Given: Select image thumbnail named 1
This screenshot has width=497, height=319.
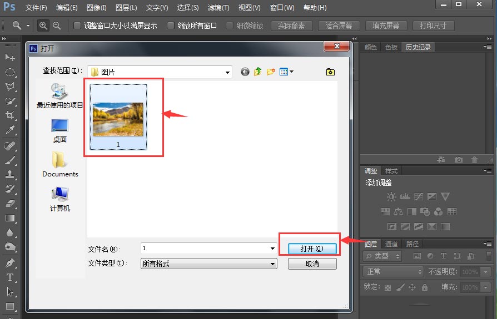Looking at the screenshot, I should (x=118, y=117).
